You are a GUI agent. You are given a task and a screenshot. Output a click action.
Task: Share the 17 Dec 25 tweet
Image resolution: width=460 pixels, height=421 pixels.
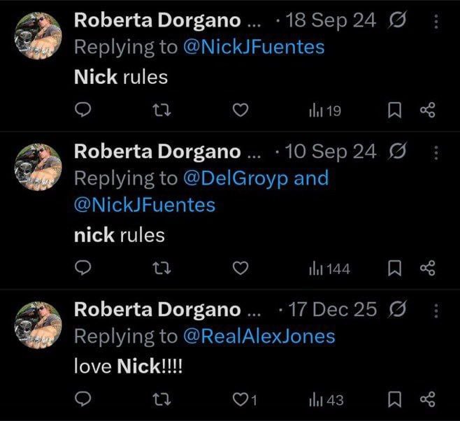pos(427,399)
